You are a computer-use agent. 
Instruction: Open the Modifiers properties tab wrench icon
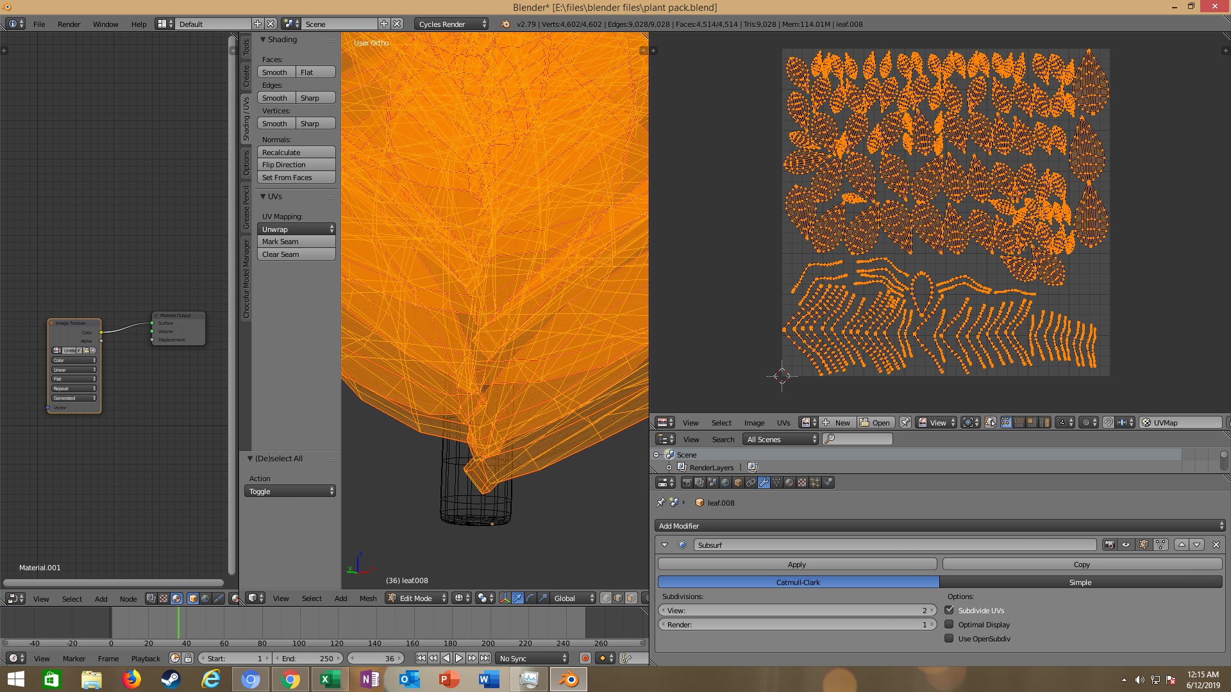[764, 482]
